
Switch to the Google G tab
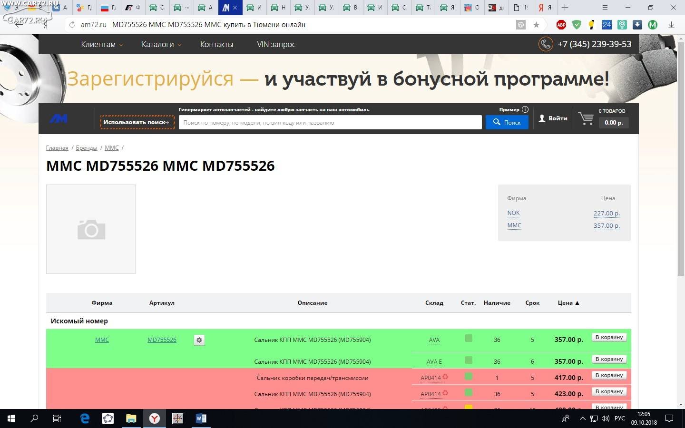tap(85, 8)
